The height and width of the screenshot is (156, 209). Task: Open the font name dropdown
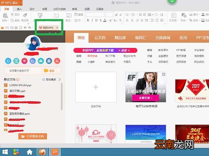[x=104, y=15]
